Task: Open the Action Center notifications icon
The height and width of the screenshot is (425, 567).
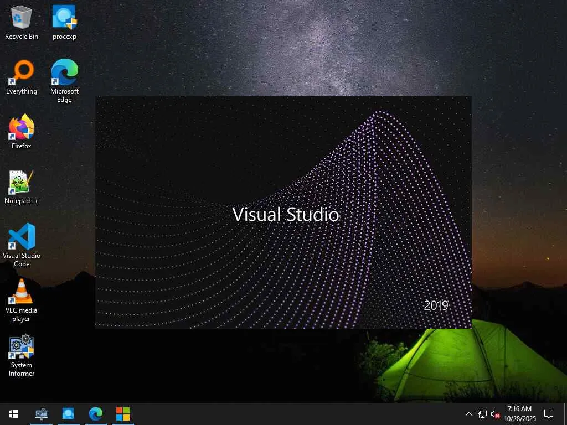Action: (549, 414)
